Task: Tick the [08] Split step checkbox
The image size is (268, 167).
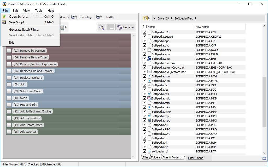Action: coord(9,84)
